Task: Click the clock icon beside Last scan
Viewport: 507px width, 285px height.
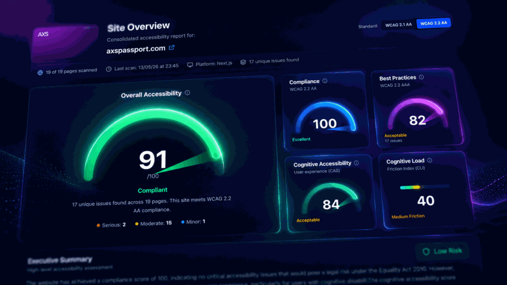Action: (x=109, y=69)
